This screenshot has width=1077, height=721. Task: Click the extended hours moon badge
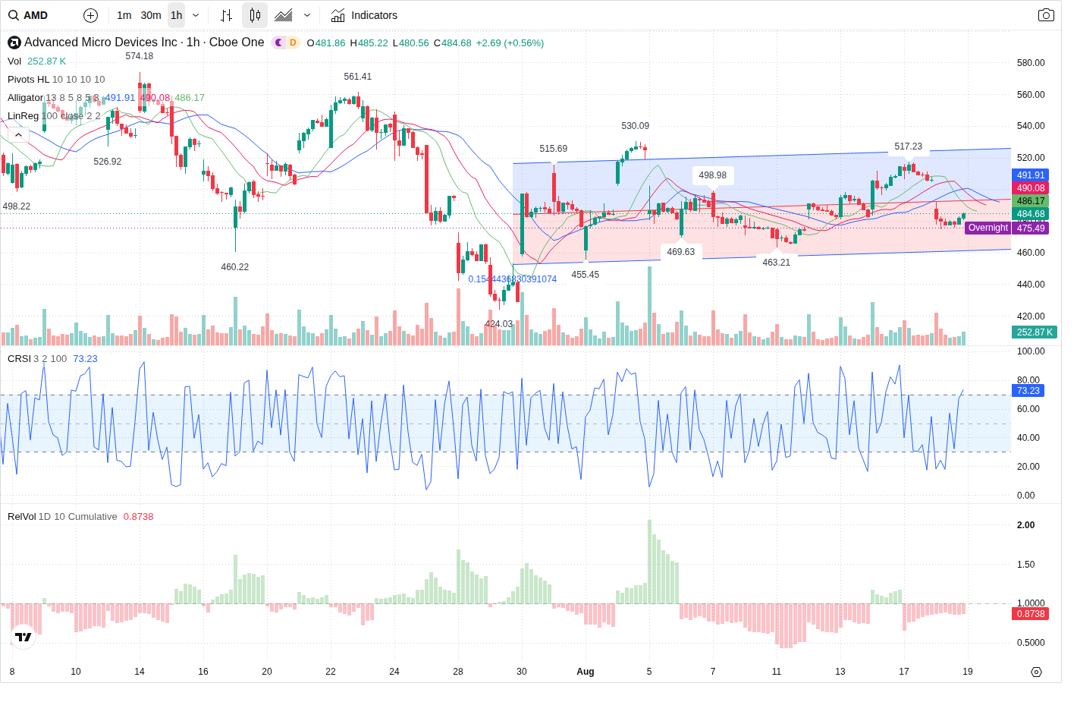[279, 43]
